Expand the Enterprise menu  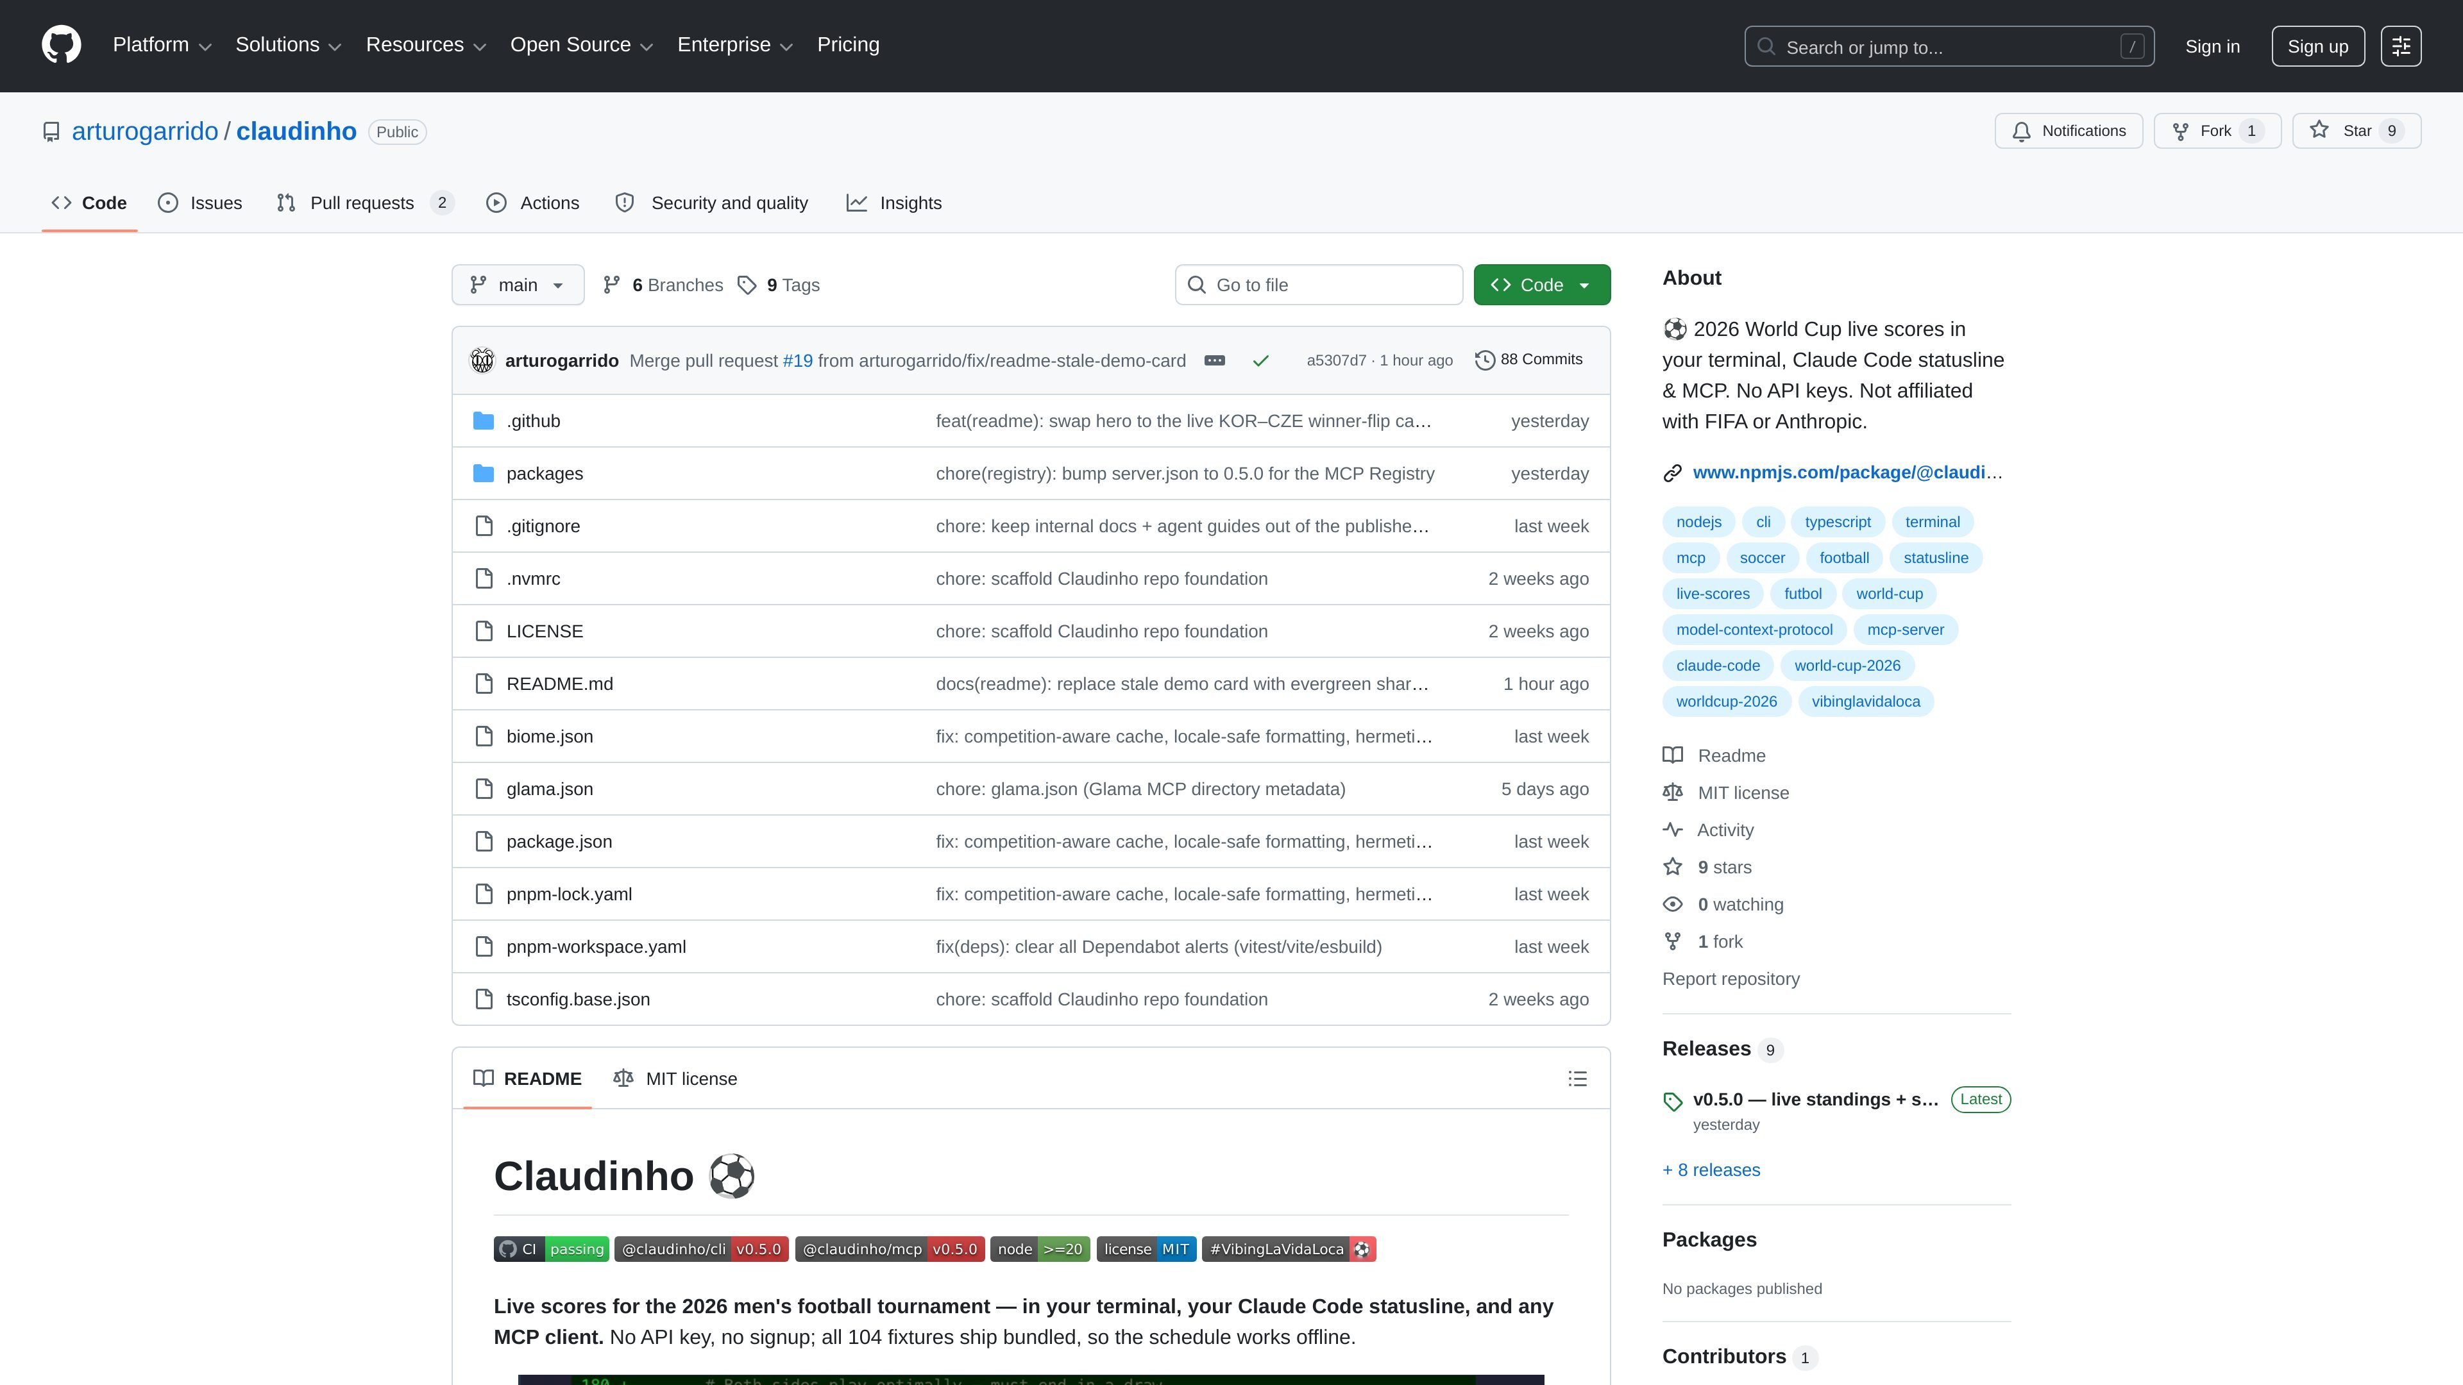click(x=735, y=45)
